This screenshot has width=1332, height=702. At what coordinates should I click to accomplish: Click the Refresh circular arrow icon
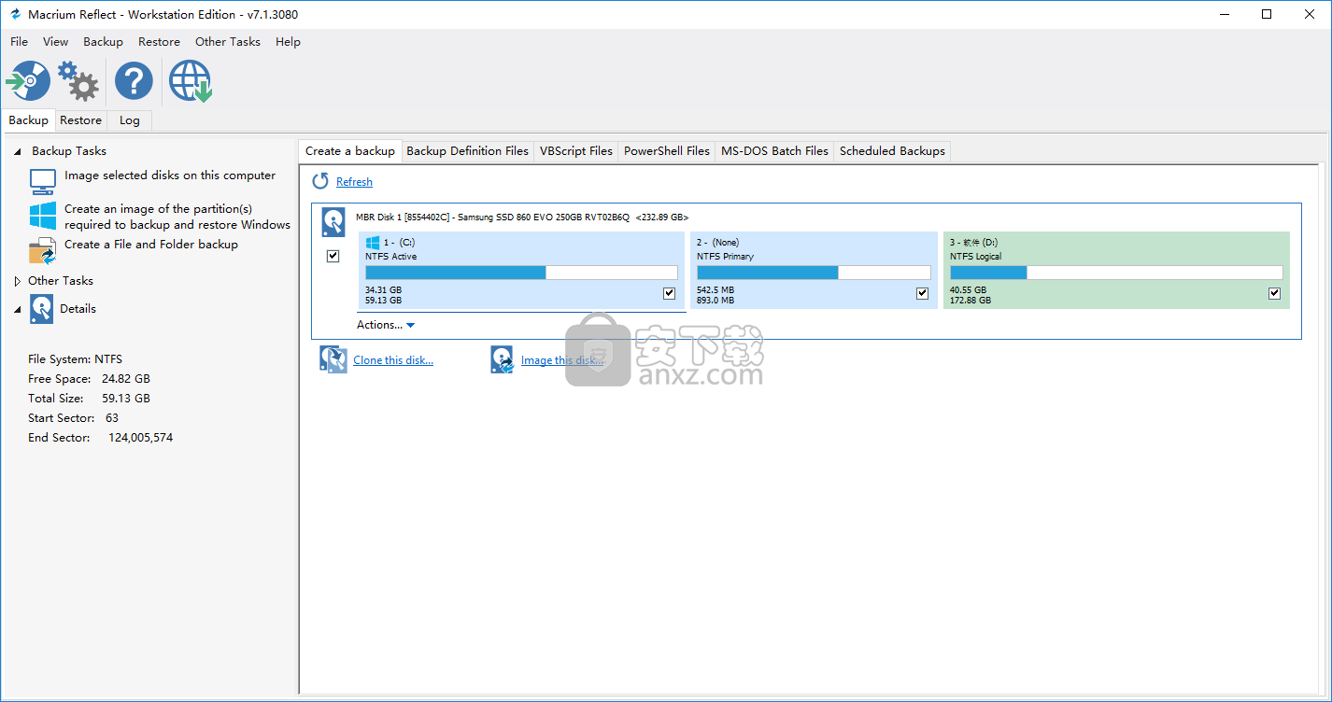point(320,181)
